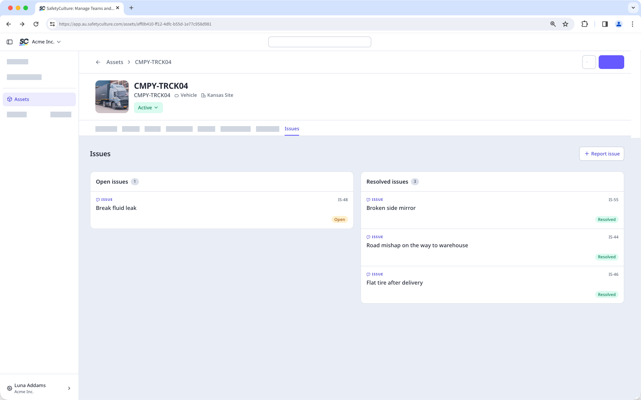Click the Resolved badge on Flat tire
Image resolution: width=641 pixels, height=400 pixels.
click(x=607, y=294)
